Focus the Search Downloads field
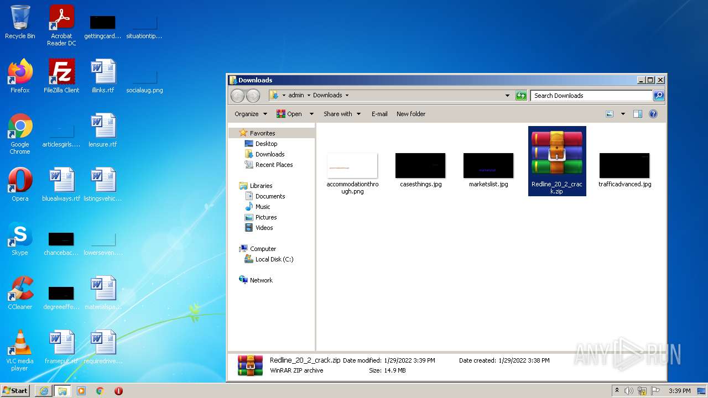Screen dimensions: 708x398 coord(592,95)
